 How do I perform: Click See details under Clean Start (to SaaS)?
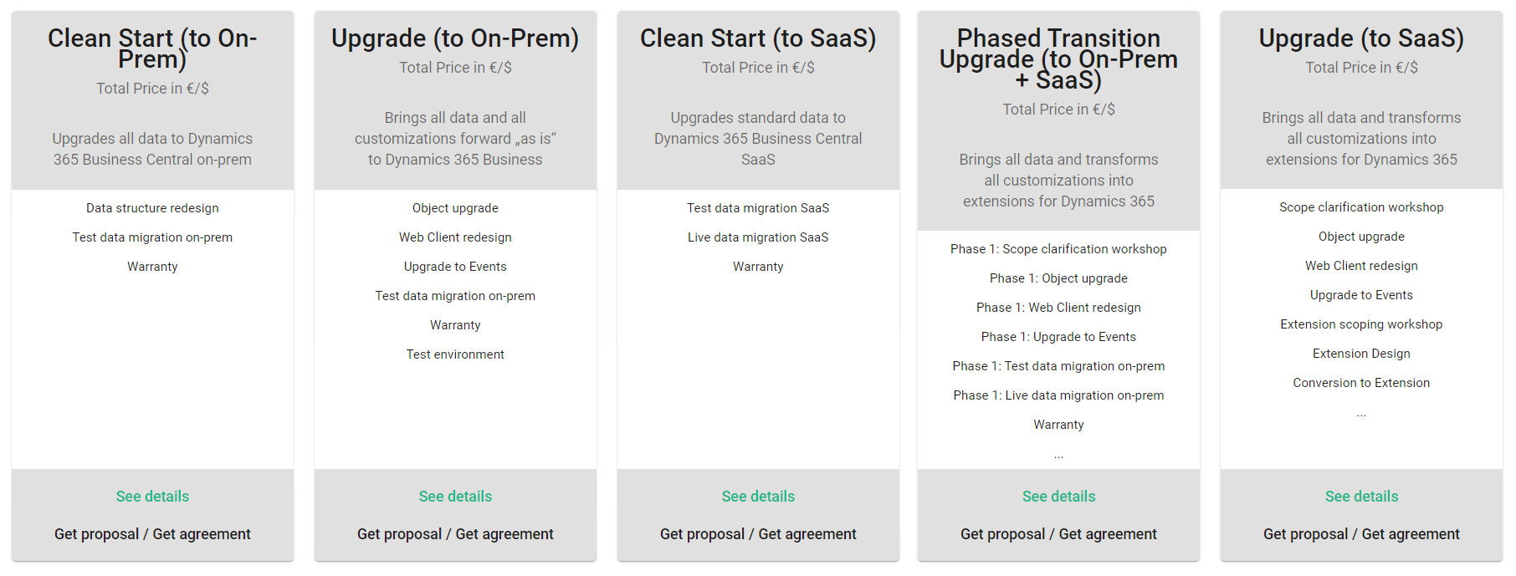tap(758, 497)
